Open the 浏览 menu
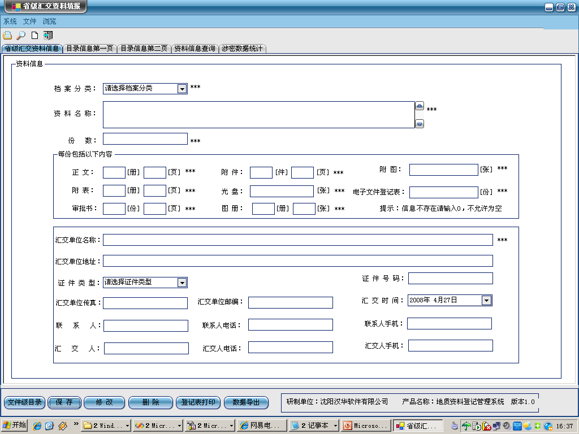579x434 pixels. pos(50,21)
